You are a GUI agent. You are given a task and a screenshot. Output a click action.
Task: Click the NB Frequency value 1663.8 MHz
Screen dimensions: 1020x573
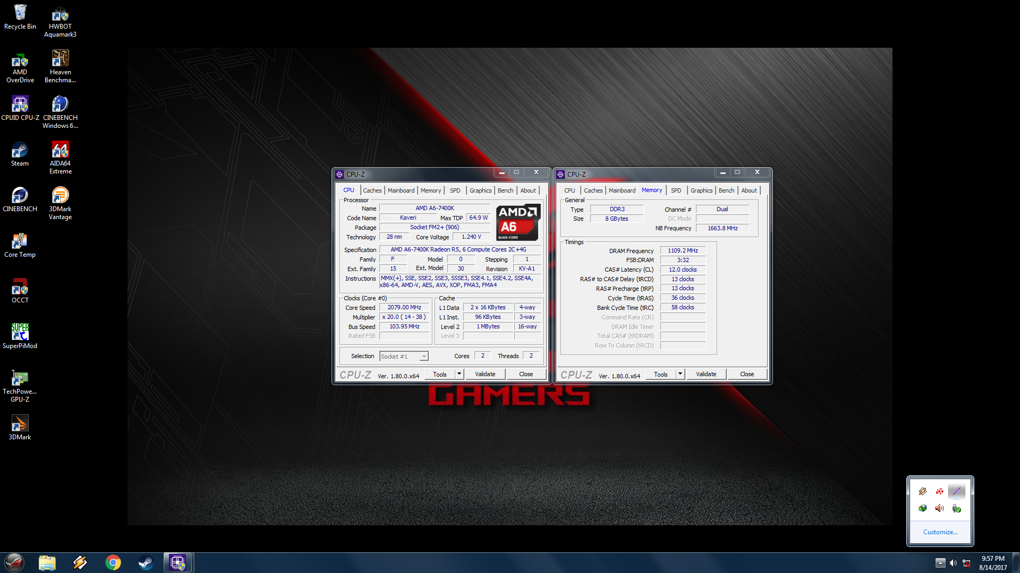[722, 228]
